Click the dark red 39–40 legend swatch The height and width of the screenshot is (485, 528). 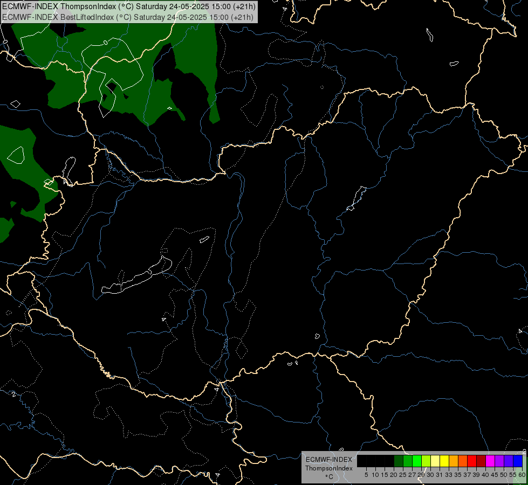click(481, 461)
